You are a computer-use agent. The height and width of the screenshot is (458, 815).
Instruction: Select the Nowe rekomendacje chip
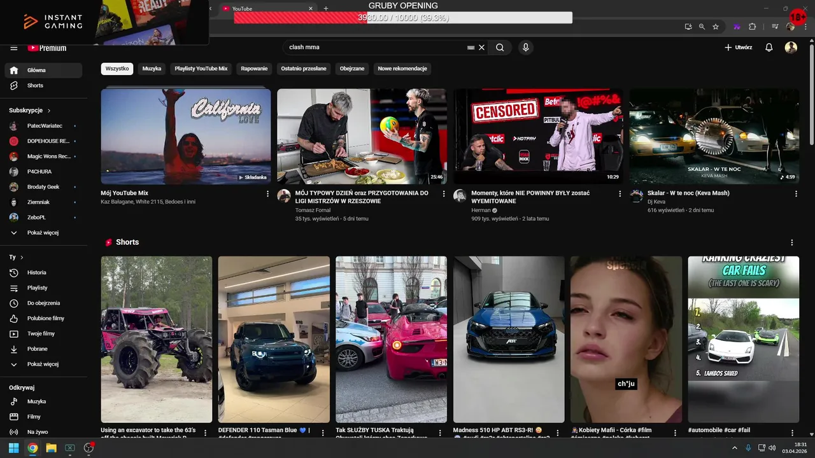coord(402,68)
